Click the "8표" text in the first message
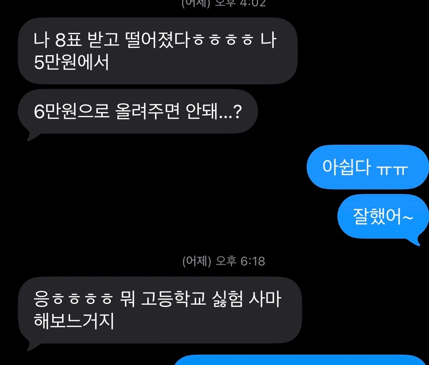 (68, 40)
